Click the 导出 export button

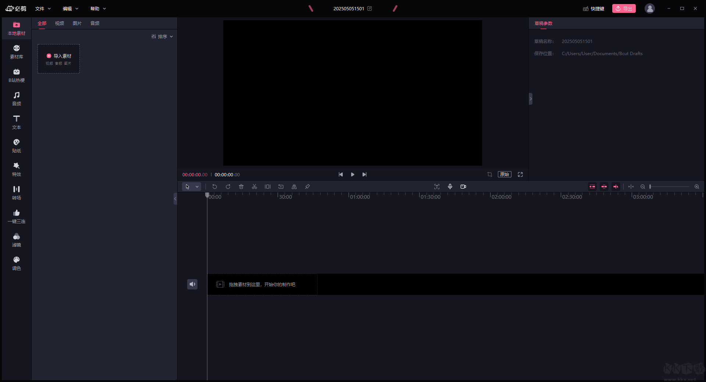point(624,8)
